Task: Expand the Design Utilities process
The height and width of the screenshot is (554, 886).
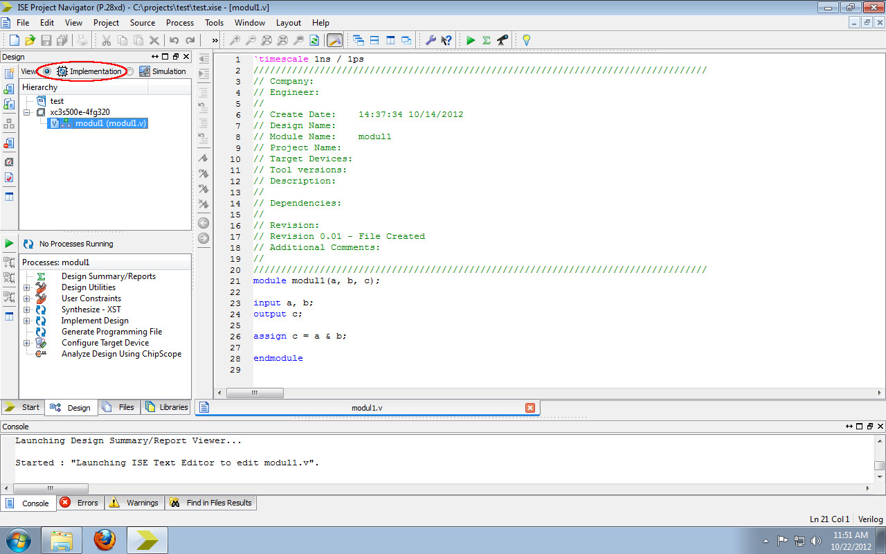Action: 26,287
